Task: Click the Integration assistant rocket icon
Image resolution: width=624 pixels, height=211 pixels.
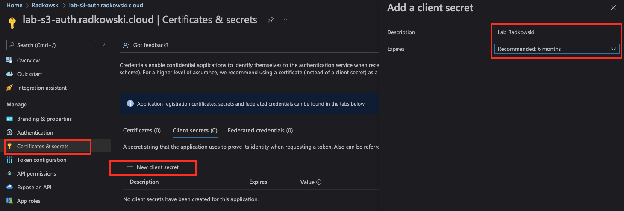Action: pyautogui.click(x=9, y=88)
